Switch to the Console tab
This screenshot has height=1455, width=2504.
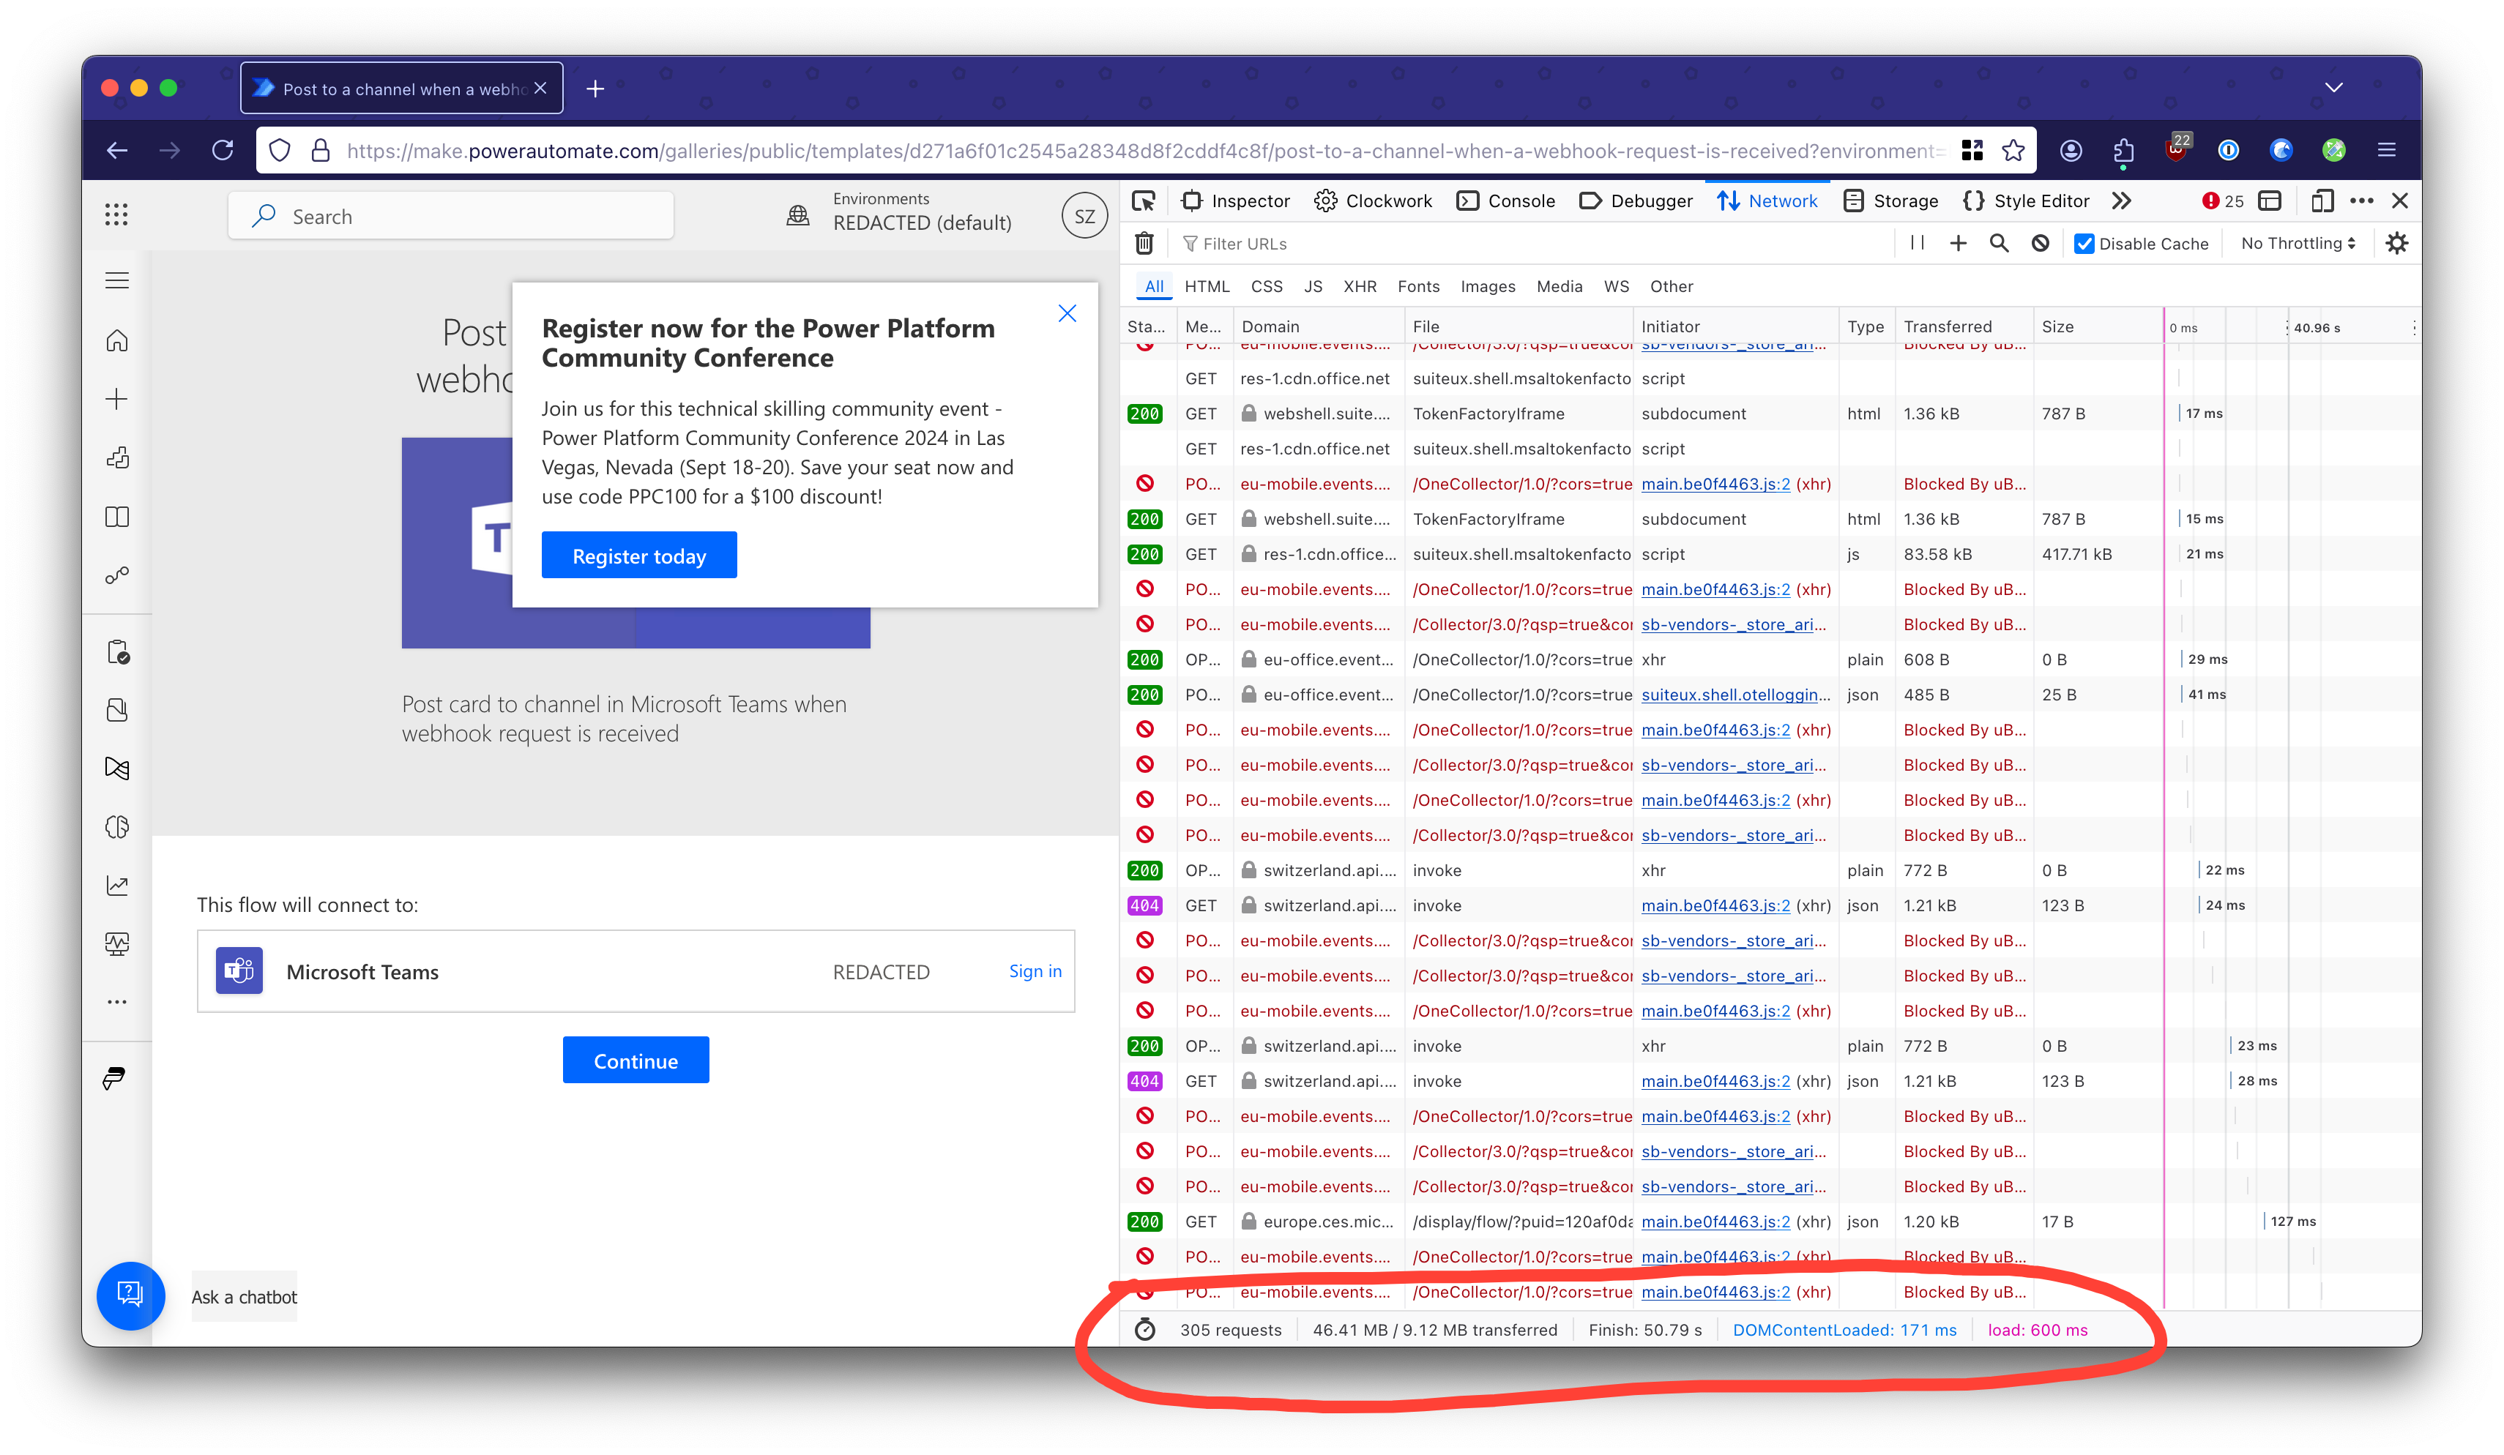point(1505,201)
